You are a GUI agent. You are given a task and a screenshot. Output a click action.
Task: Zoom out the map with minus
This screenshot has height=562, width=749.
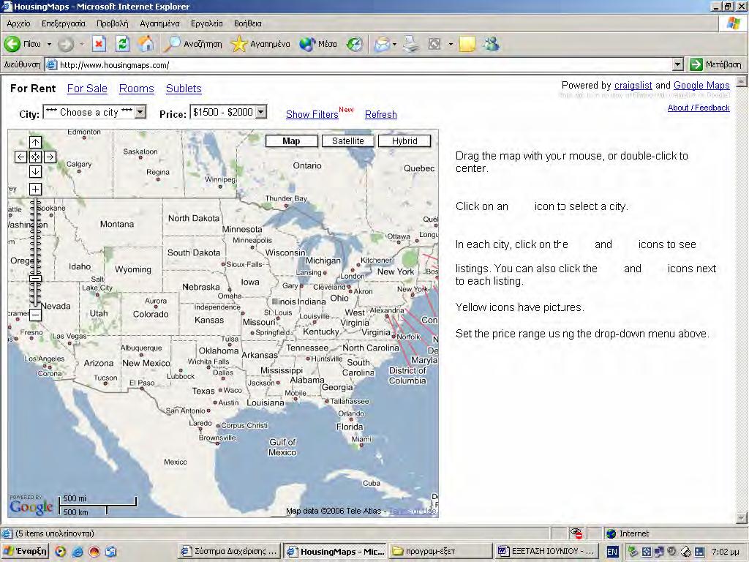[35, 315]
